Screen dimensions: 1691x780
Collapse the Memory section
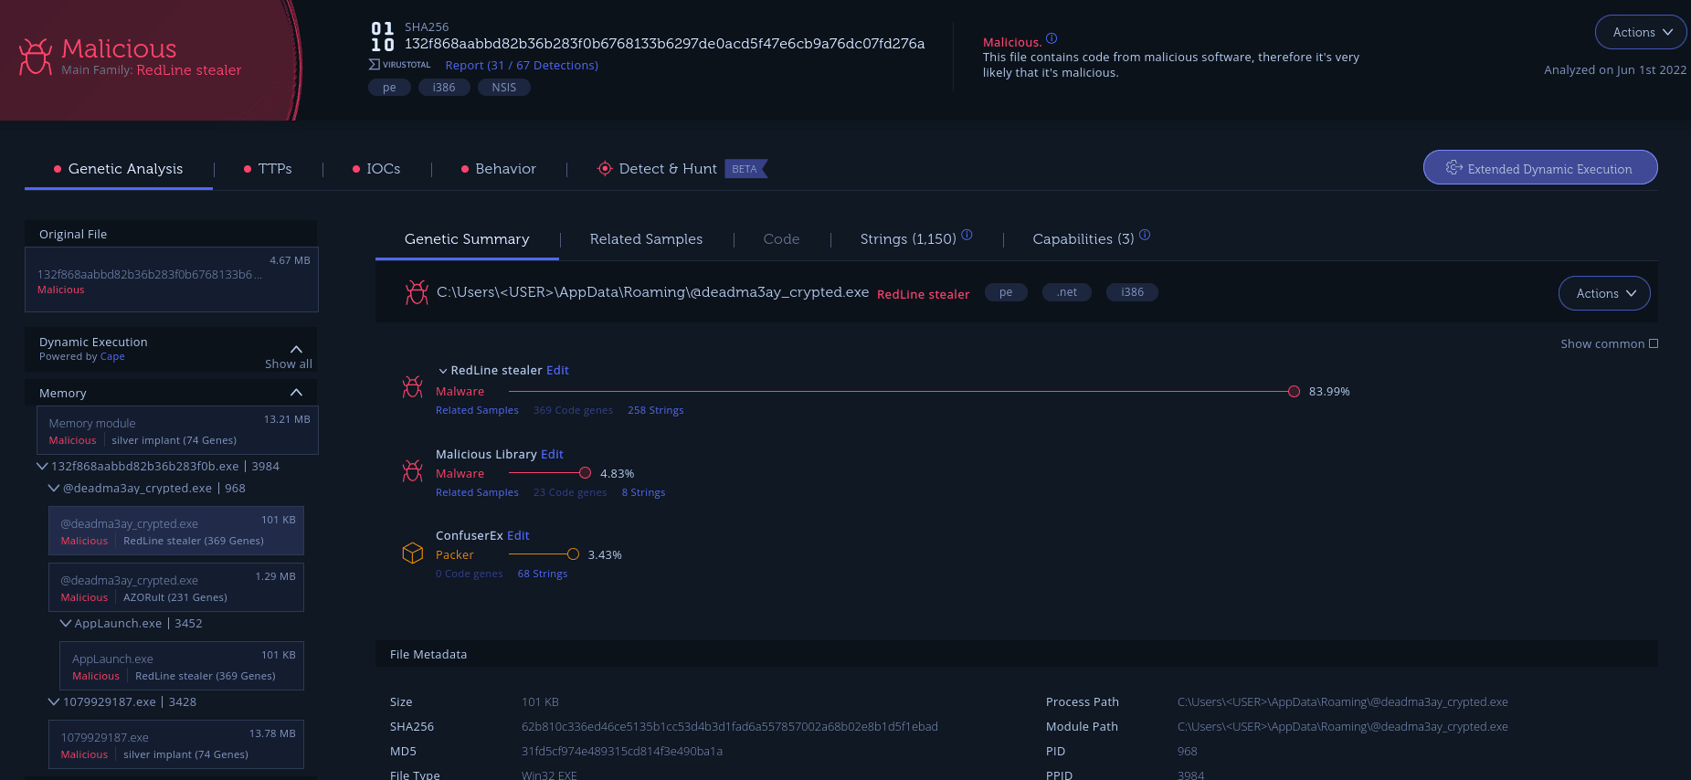[296, 393]
